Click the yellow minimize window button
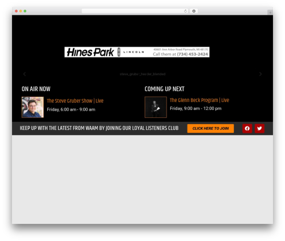 [x=21, y=11]
